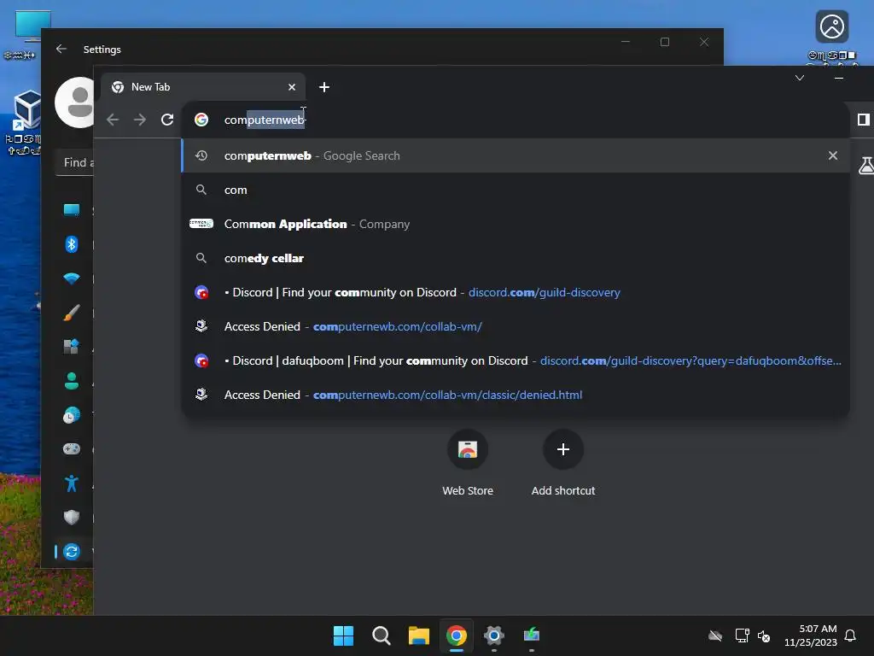Close the New Tab tab
The image size is (874, 656).
[x=292, y=87]
